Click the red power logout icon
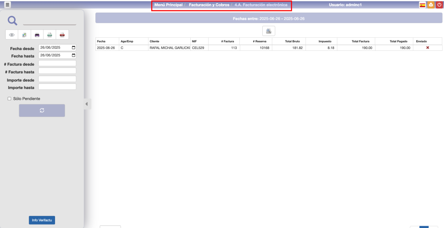444x228 pixels. (439, 5)
